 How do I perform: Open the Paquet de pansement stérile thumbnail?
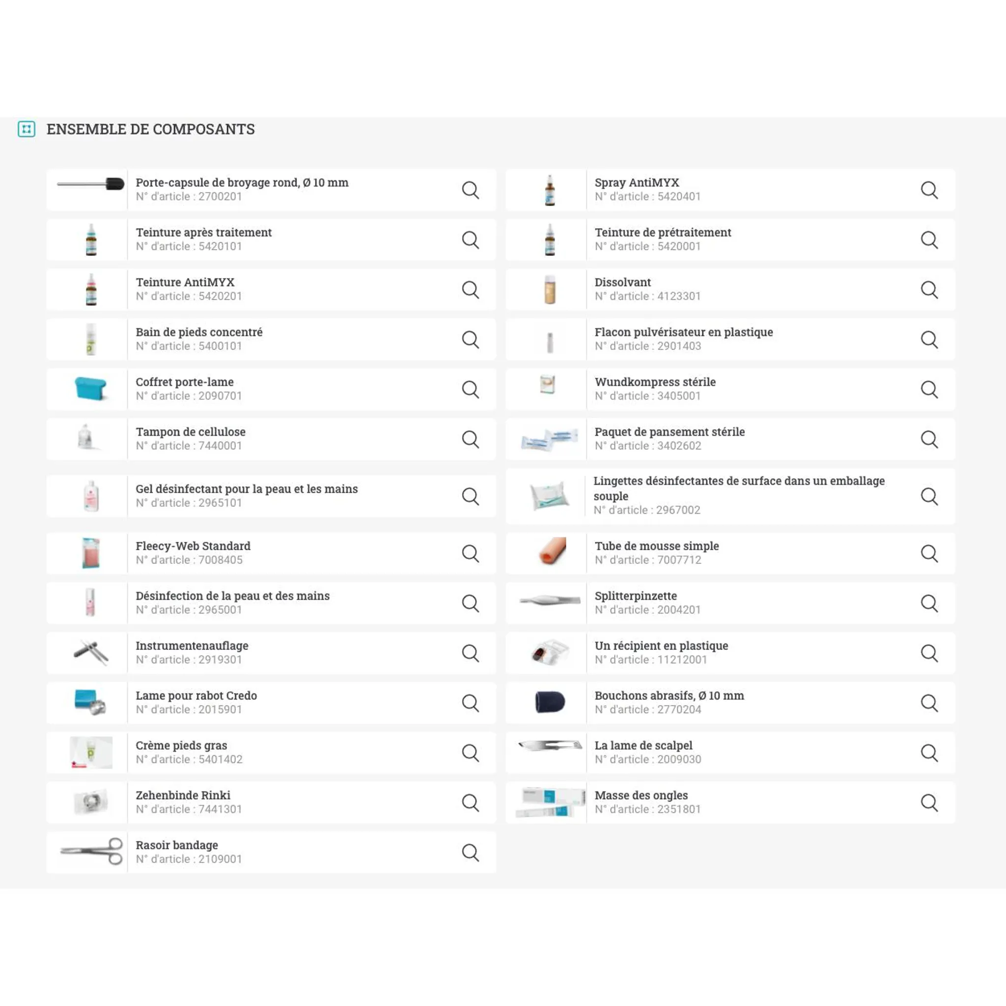(550, 440)
